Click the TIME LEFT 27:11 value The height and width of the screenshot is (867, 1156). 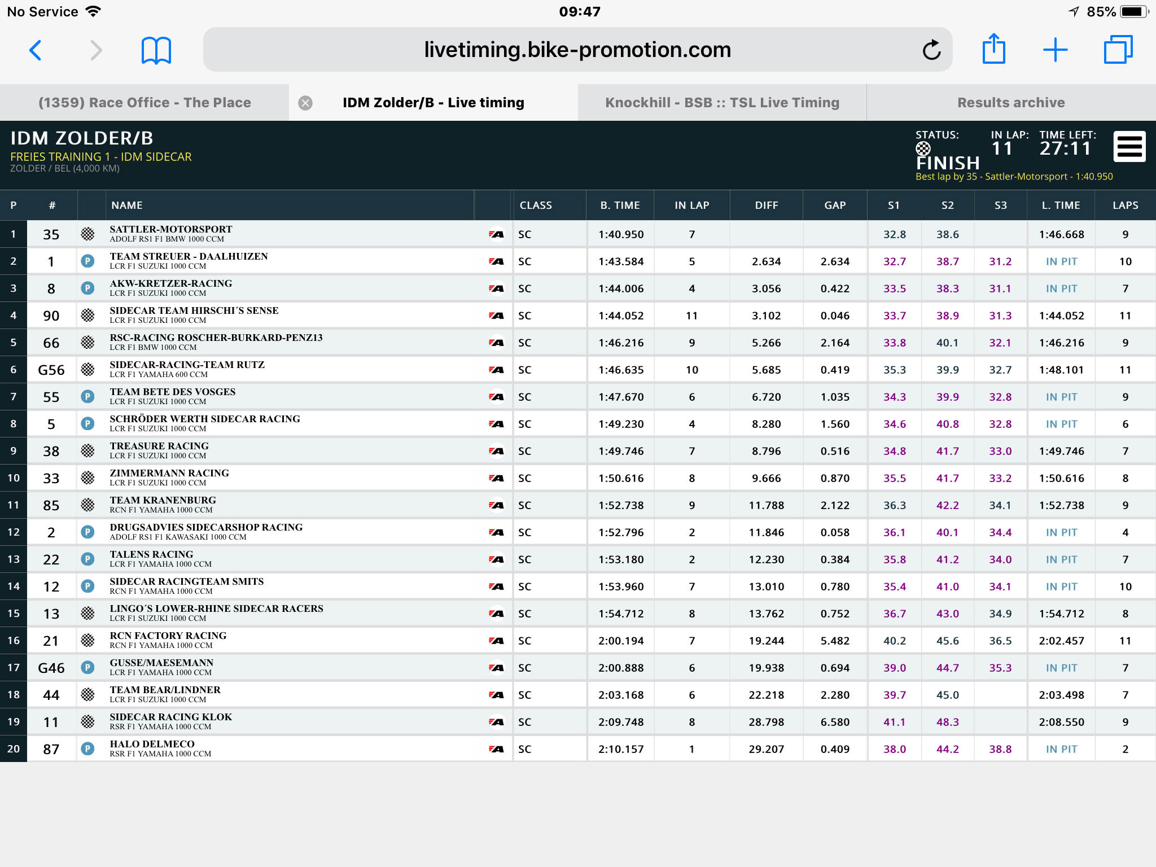point(1066,148)
